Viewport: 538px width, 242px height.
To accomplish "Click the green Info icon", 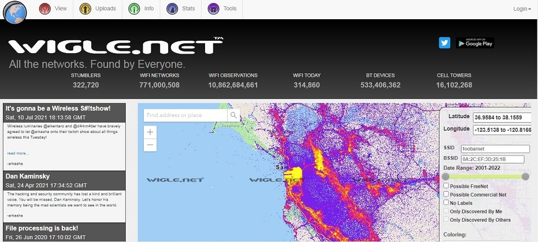I will point(134,8).
